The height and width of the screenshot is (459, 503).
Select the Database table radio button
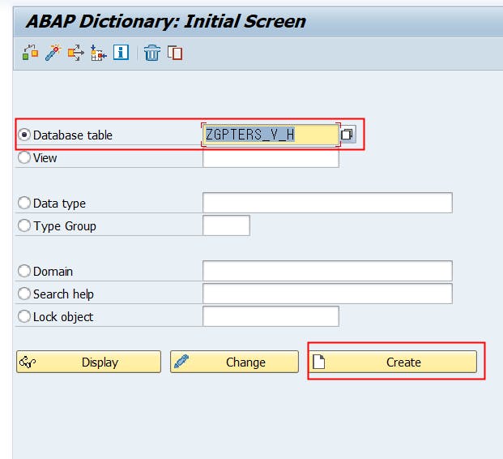(24, 135)
